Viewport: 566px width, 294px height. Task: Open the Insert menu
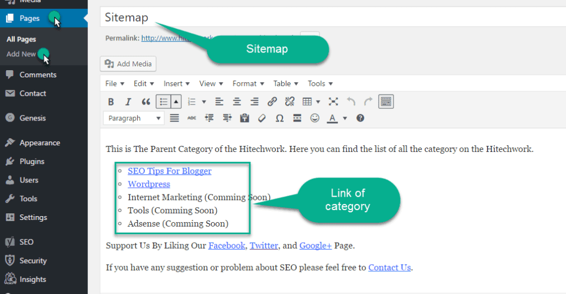click(x=176, y=83)
